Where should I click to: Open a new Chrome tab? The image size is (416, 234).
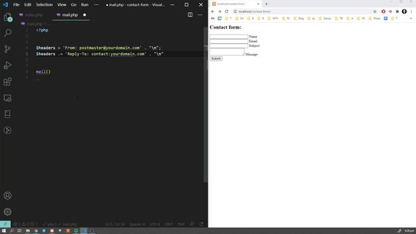tap(266, 4)
